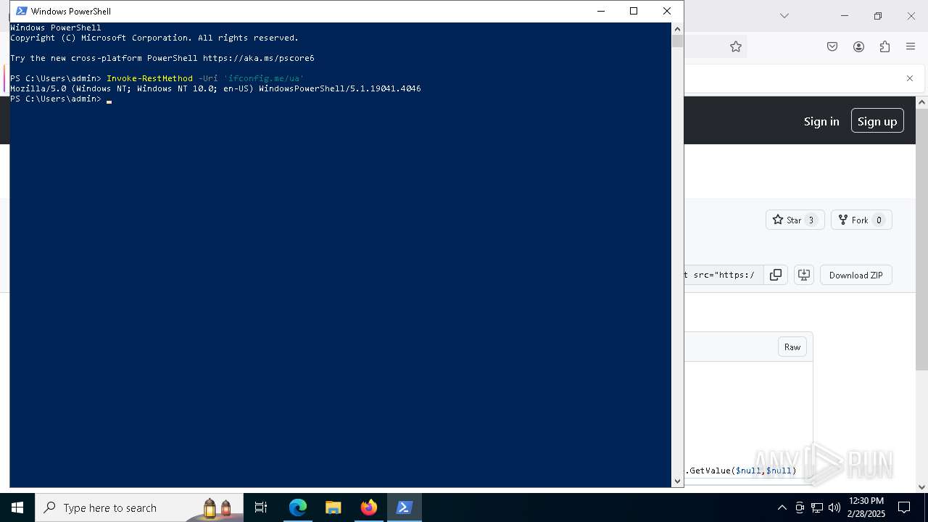This screenshot has width=928, height=522.
Task: Open network status tray icon
Action: 817,507
